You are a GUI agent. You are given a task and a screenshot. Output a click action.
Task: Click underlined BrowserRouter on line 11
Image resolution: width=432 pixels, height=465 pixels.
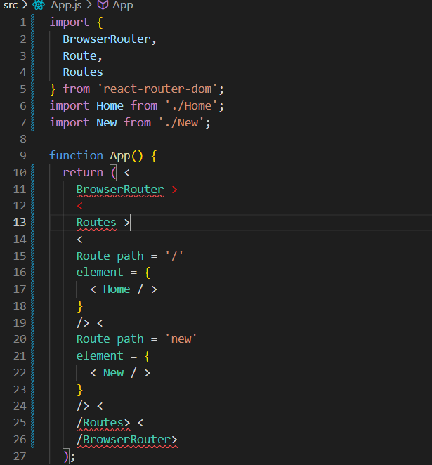coord(120,190)
